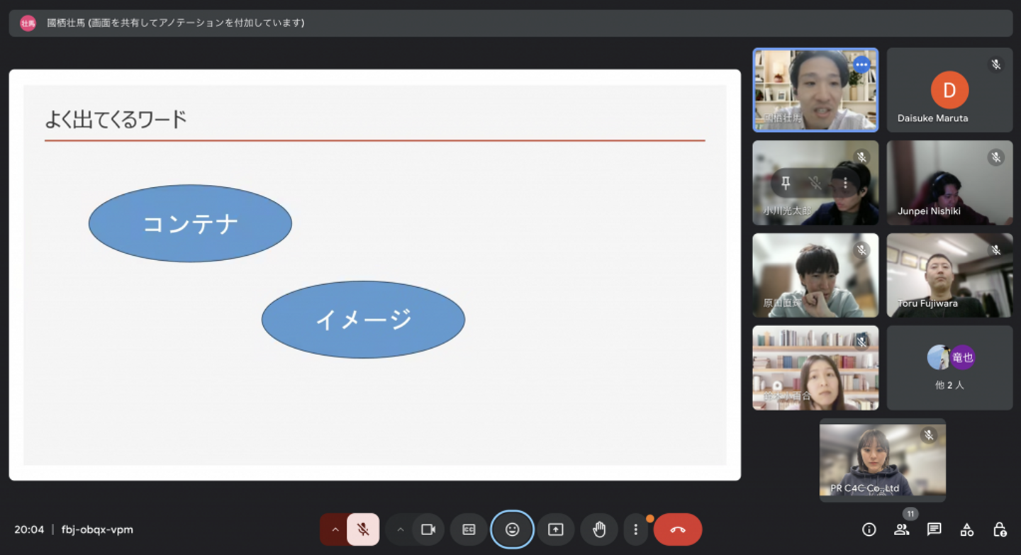Unmute the microphone in the bottom bar

pyautogui.click(x=363, y=529)
